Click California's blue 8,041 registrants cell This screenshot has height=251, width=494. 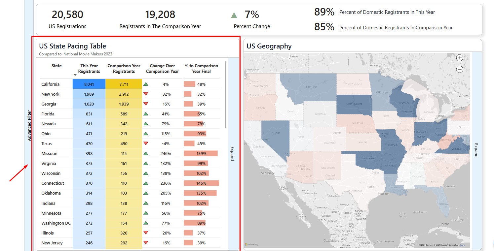click(x=89, y=84)
